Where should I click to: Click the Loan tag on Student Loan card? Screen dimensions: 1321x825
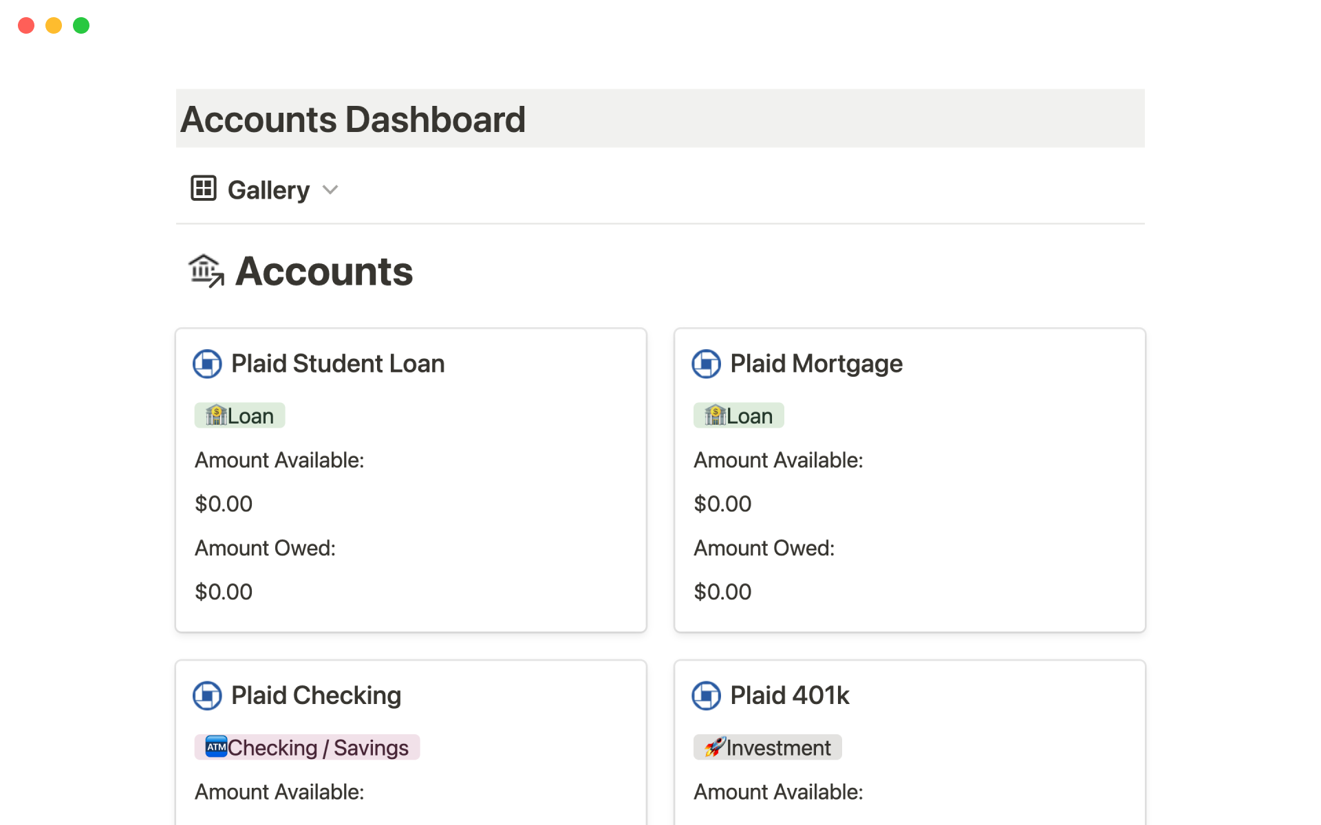pos(239,416)
